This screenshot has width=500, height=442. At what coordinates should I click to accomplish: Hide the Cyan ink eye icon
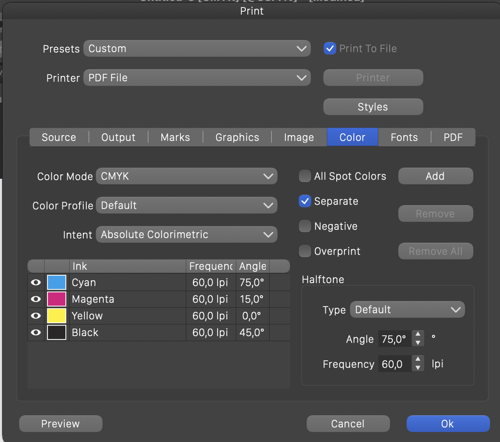click(36, 282)
